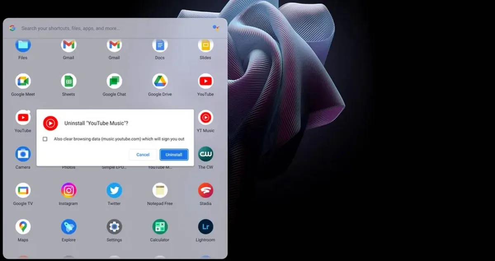495x261 pixels.
Task: Open the Stadia app
Action: (205, 191)
